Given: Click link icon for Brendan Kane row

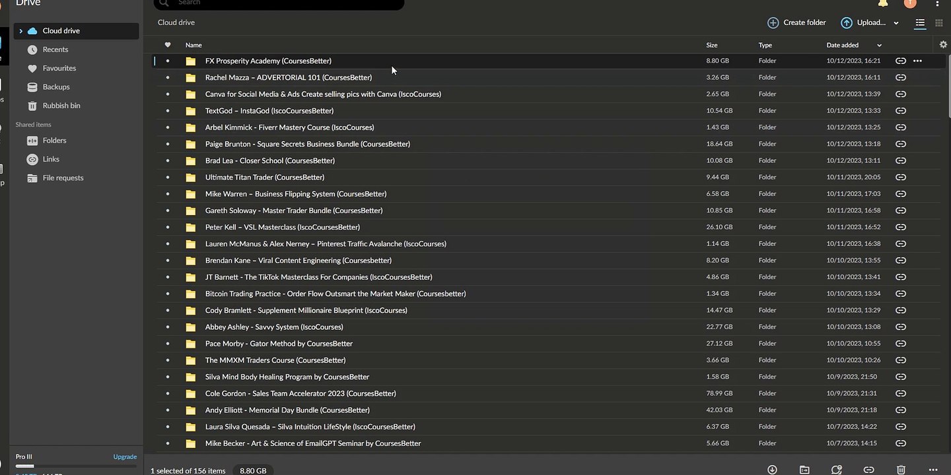Looking at the screenshot, I should click(900, 261).
